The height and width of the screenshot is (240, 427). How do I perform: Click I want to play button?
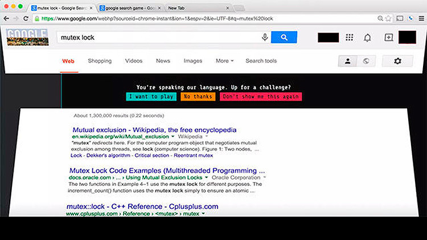tap(151, 97)
